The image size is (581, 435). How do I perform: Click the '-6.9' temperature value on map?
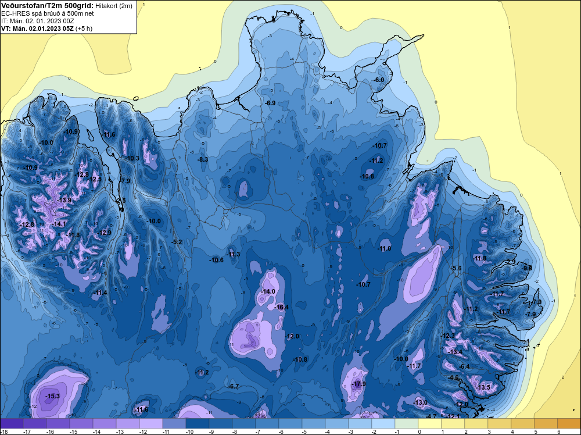click(270, 103)
